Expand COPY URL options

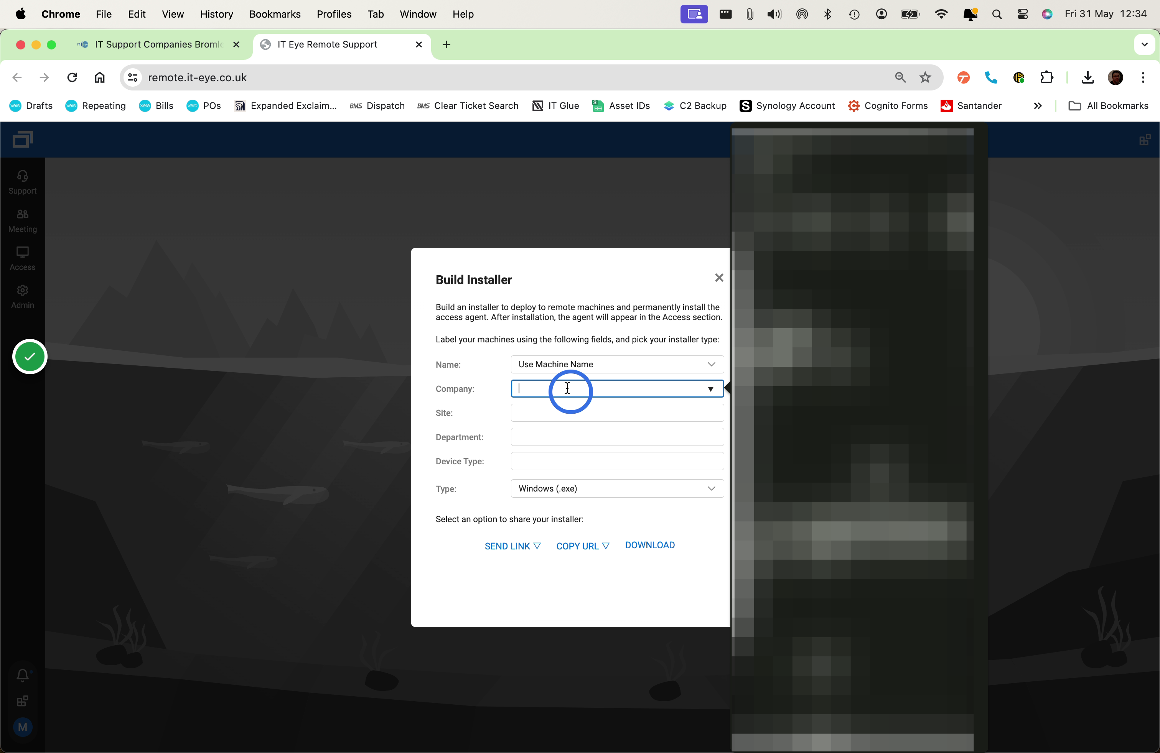[582, 546]
